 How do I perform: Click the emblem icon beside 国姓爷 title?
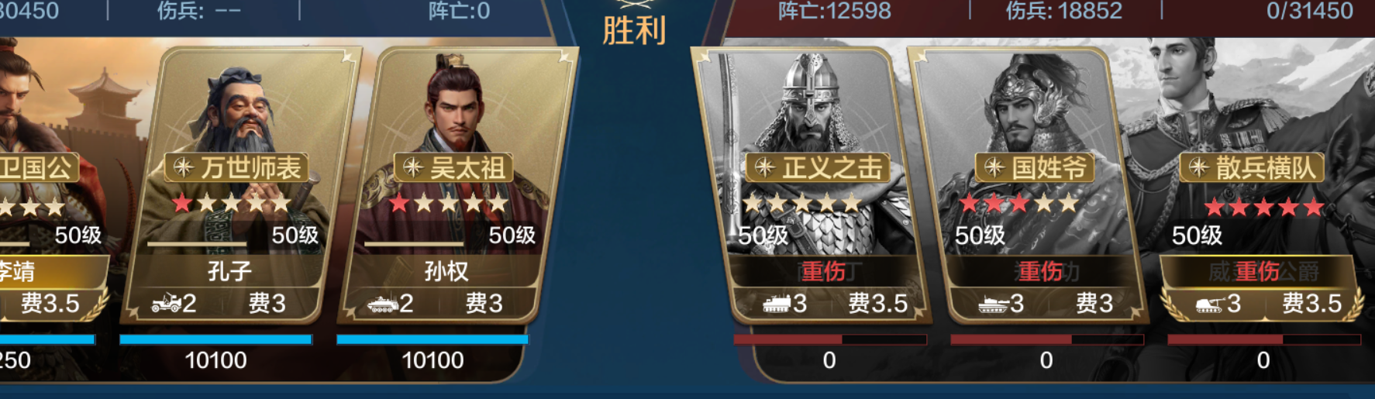(x=994, y=167)
